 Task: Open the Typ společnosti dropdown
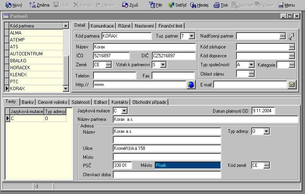point(251,65)
